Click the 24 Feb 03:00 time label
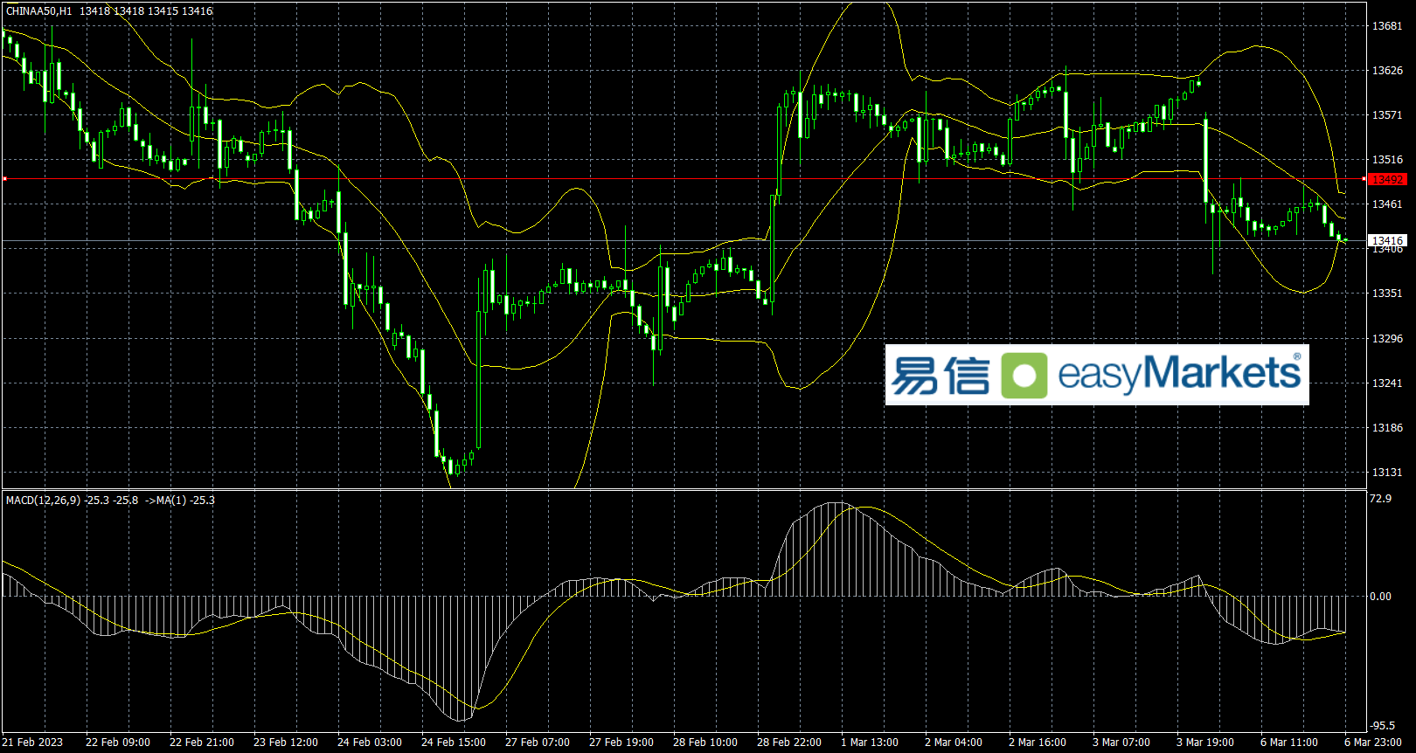The width and height of the screenshot is (1416, 753). point(370,743)
